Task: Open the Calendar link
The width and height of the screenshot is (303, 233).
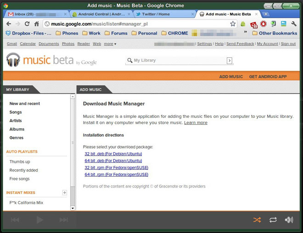Action: pos(28,44)
